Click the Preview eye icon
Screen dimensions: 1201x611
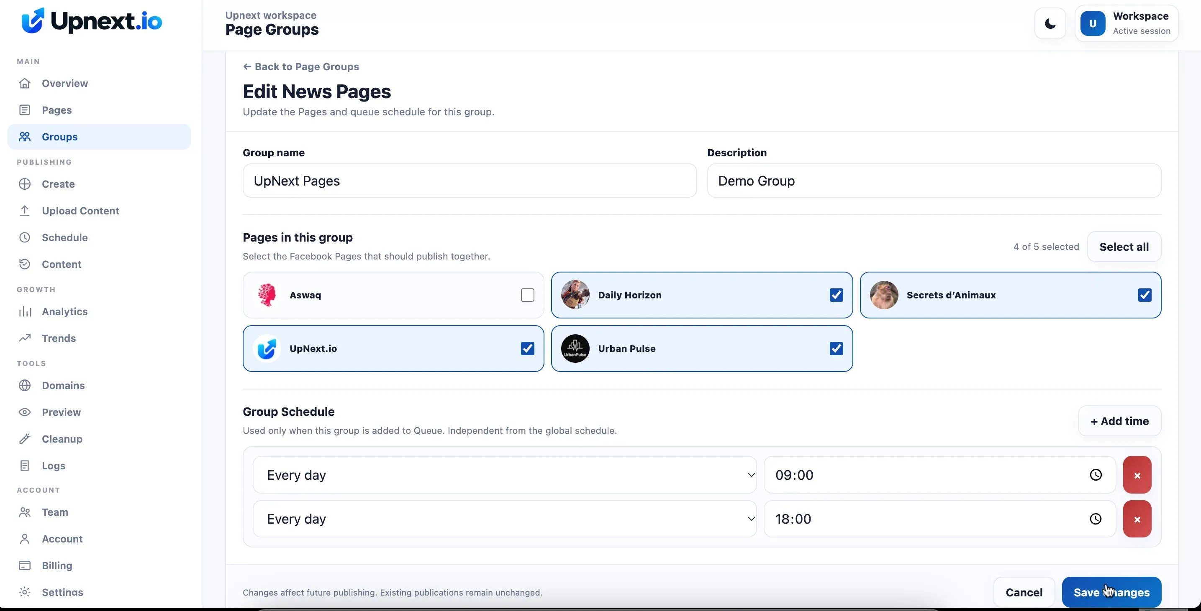click(25, 412)
